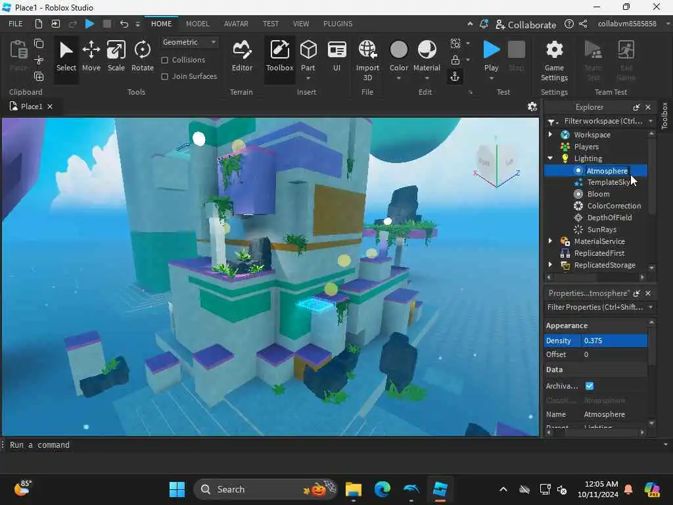The height and width of the screenshot is (505, 673).
Task: Open the UI insert tool
Action: click(x=337, y=57)
